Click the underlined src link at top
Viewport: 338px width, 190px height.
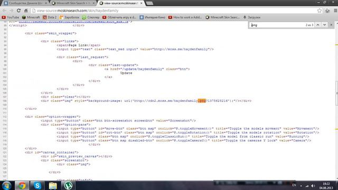pos(73,22)
